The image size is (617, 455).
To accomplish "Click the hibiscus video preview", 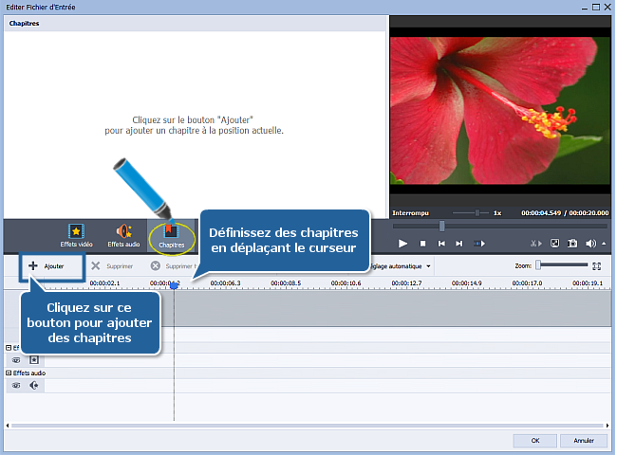I will 500,110.
